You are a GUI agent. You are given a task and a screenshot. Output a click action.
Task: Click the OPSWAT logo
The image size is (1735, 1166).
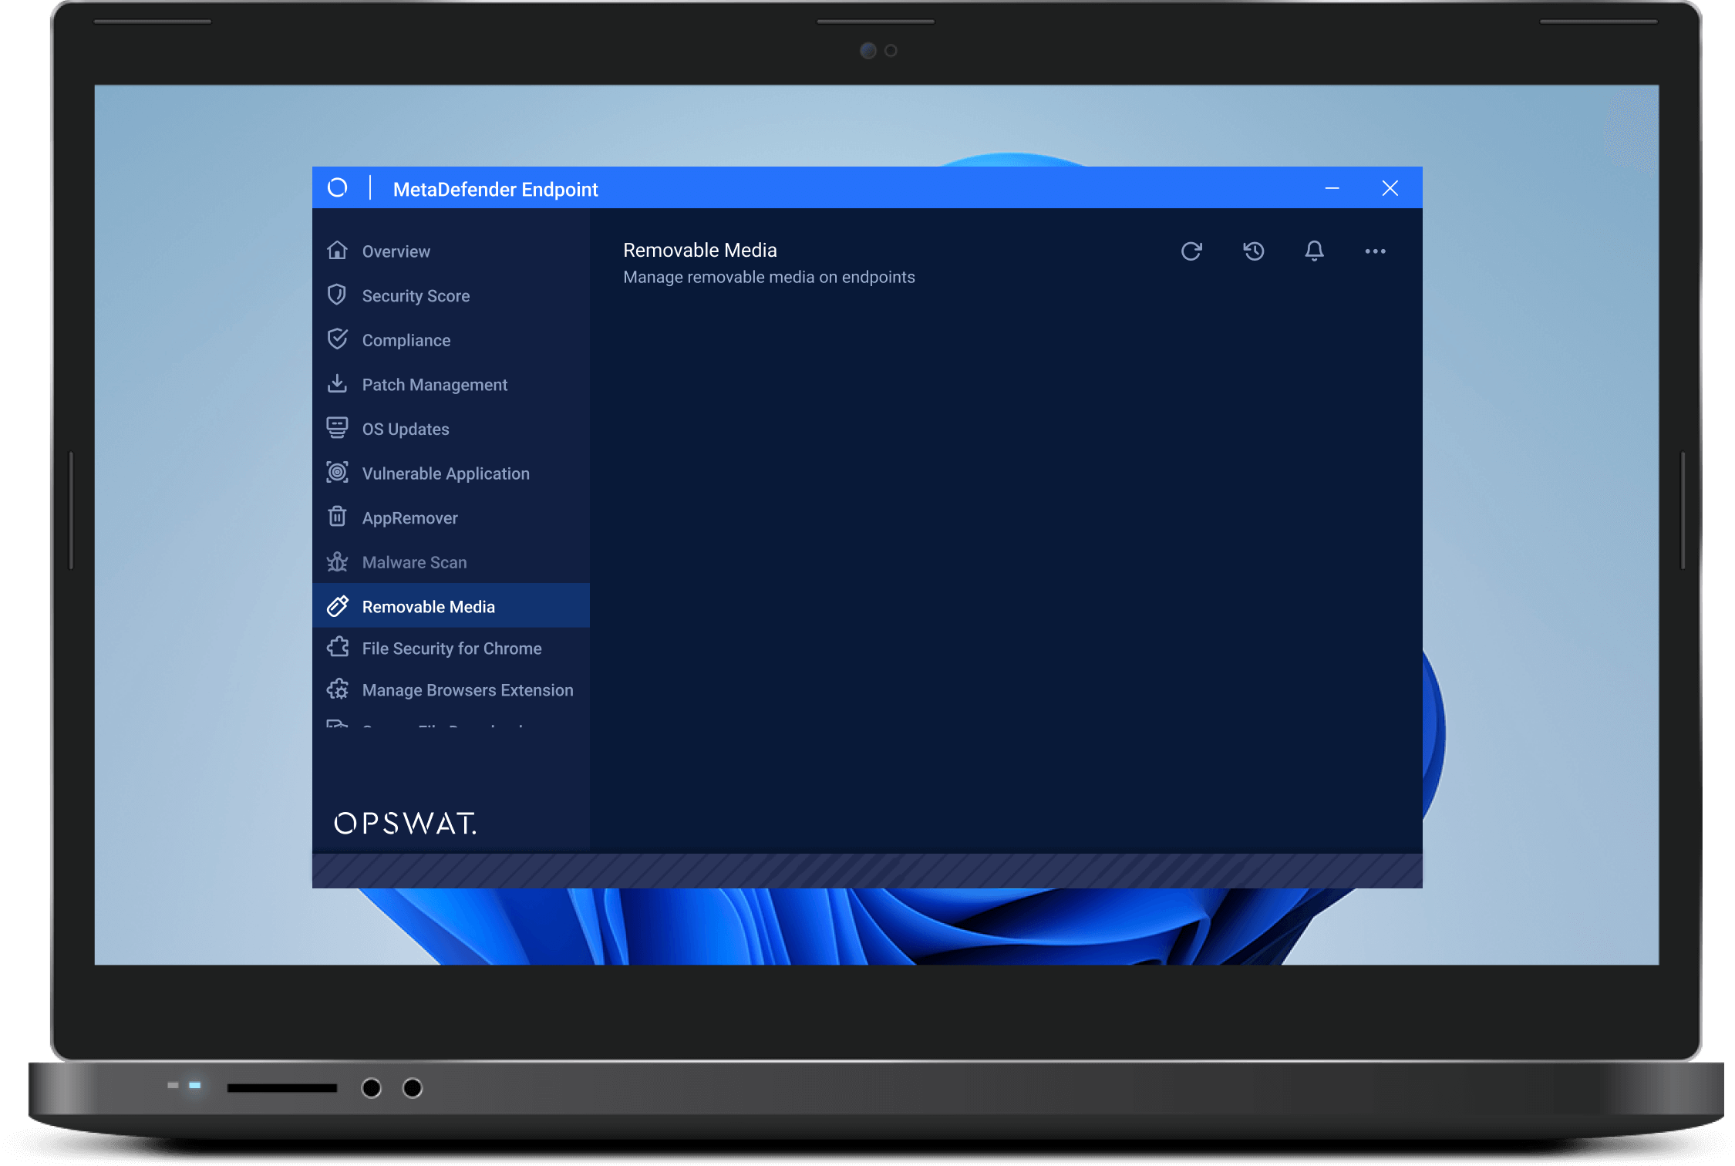point(405,824)
